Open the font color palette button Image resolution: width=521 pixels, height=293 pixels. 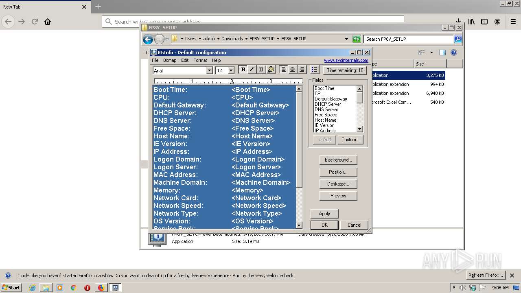click(x=271, y=70)
